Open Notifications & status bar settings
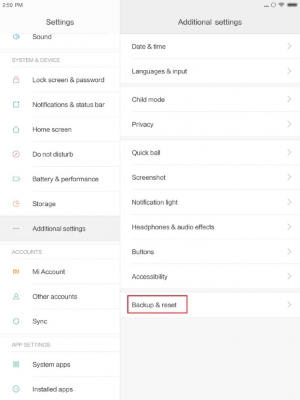 [x=60, y=105]
